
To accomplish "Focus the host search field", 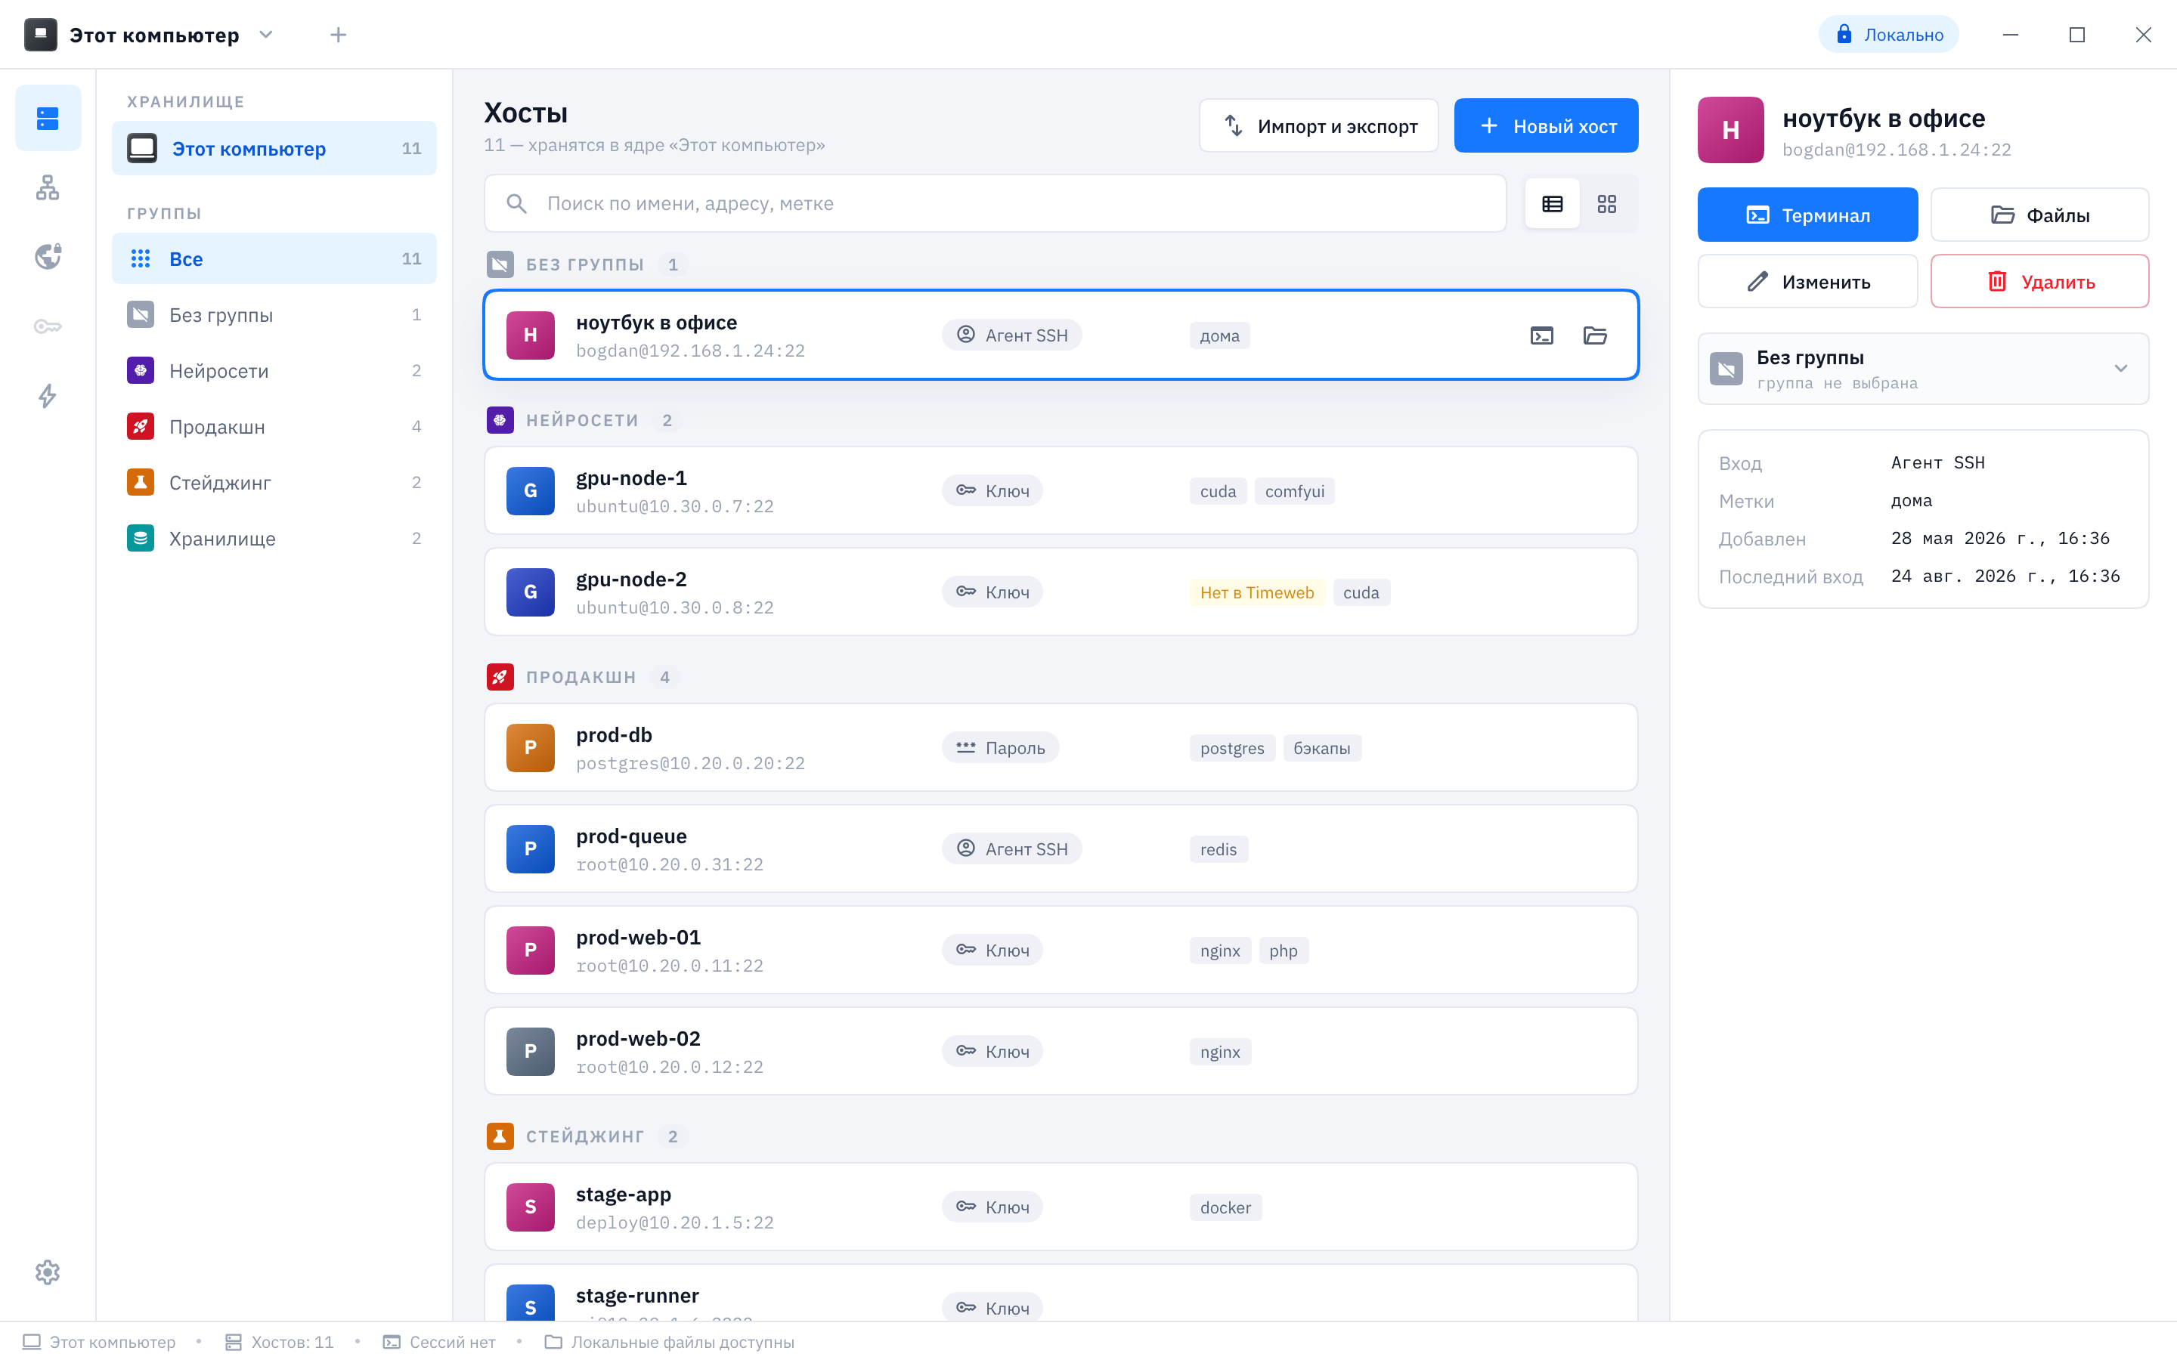I will 995,203.
